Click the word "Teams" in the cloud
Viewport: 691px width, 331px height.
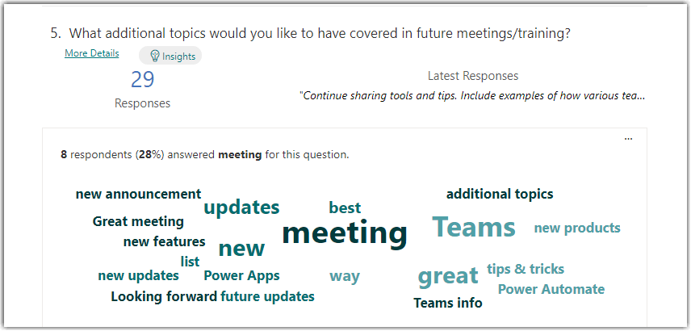[x=474, y=228]
